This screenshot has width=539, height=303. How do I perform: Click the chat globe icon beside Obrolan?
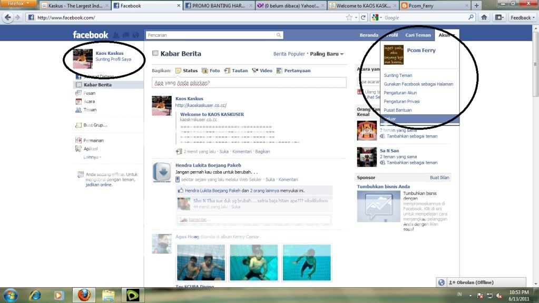pos(442,282)
